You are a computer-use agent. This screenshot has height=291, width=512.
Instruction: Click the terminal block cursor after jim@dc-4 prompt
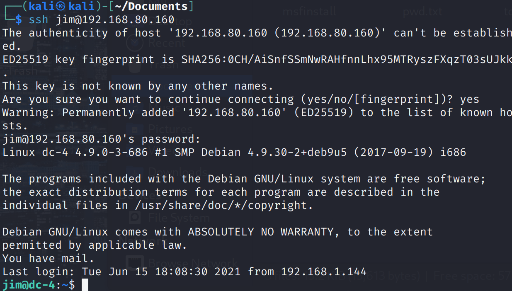(x=85, y=285)
